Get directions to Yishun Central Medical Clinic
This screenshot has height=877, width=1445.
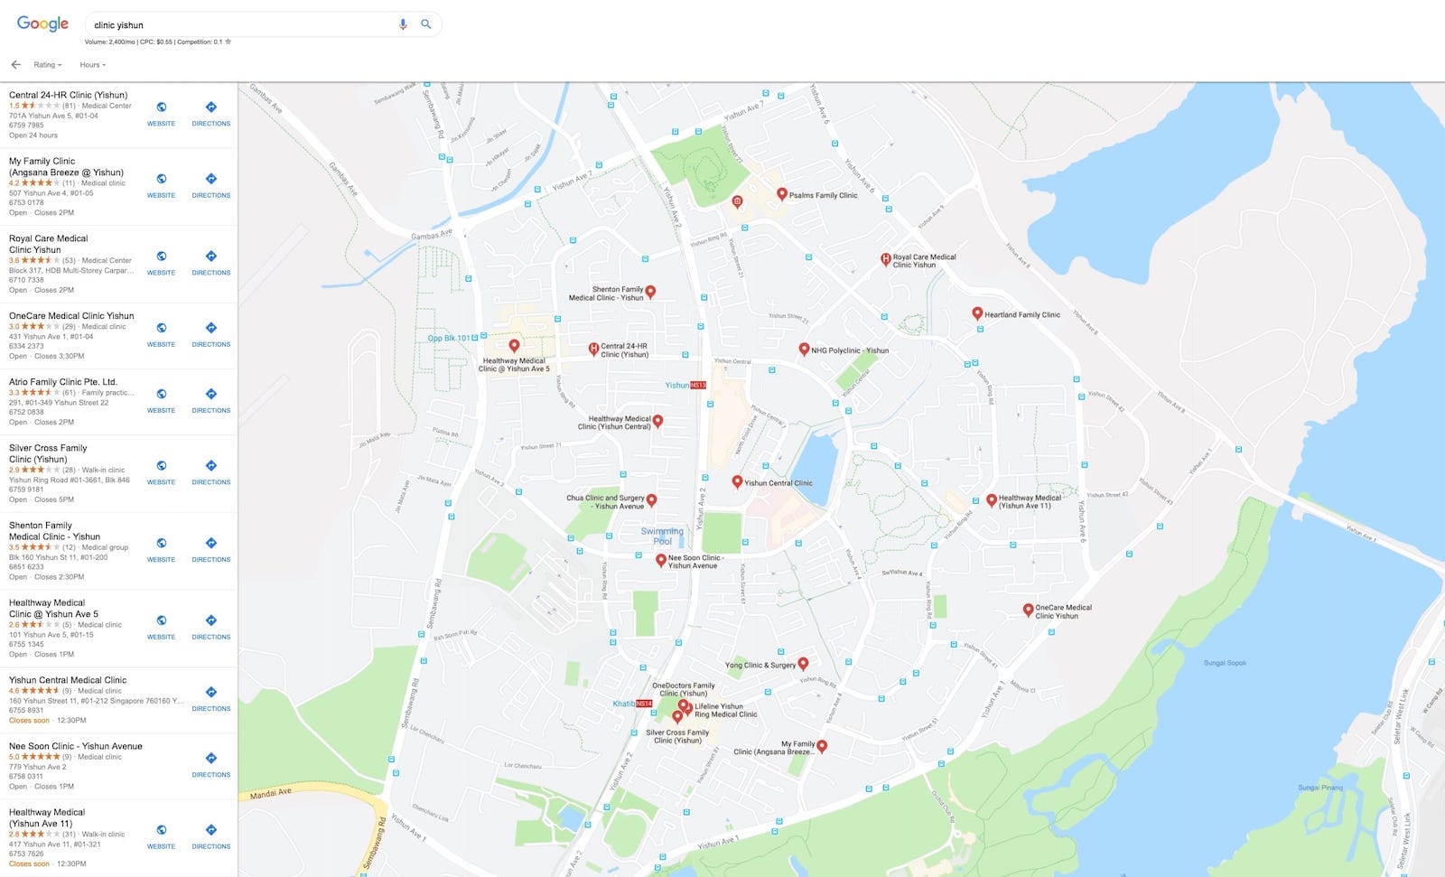tap(211, 698)
